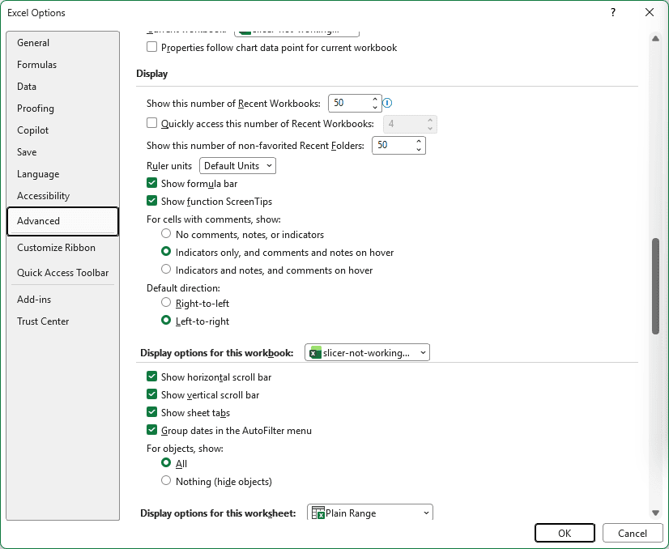Screen dimensions: 669x549
Task: Increase Recent Folders number with up arrow
Action: pyautogui.click(x=419, y=141)
